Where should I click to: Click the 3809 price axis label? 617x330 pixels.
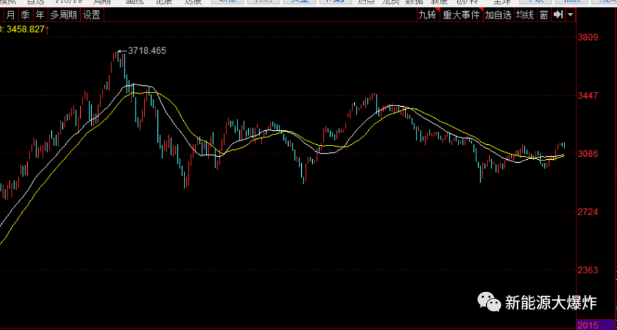588,38
